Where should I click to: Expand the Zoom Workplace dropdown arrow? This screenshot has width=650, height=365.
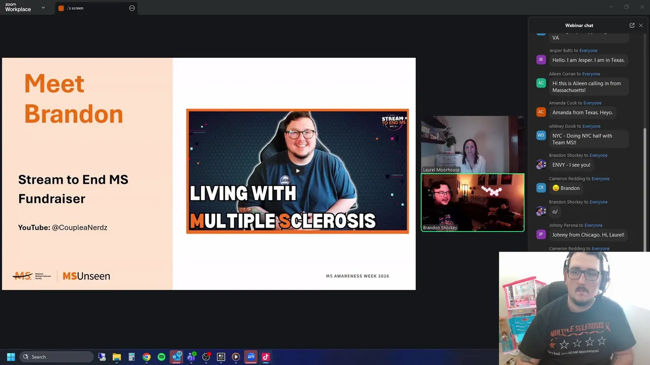(x=43, y=8)
